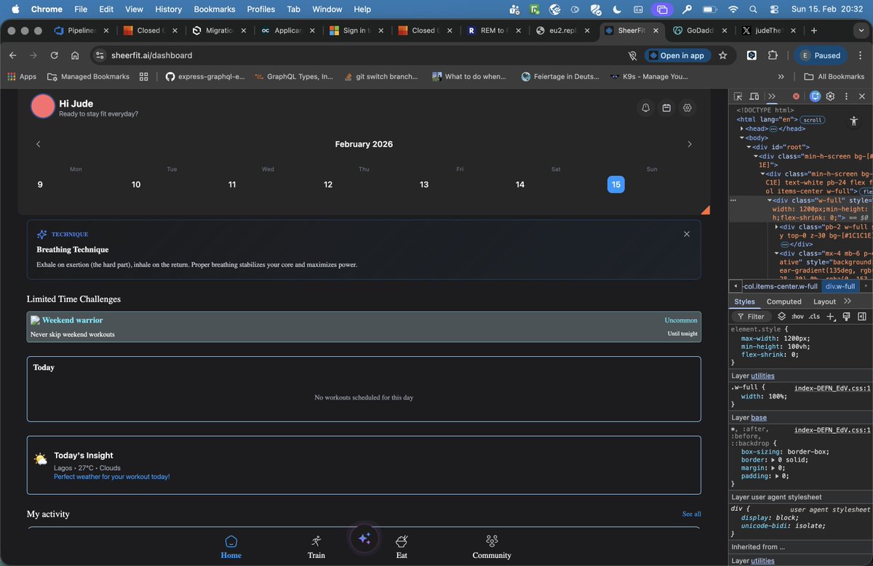Click the scroll badge on html element
The height and width of the screenshot is (566, 873).
click(x=813, y=120)
